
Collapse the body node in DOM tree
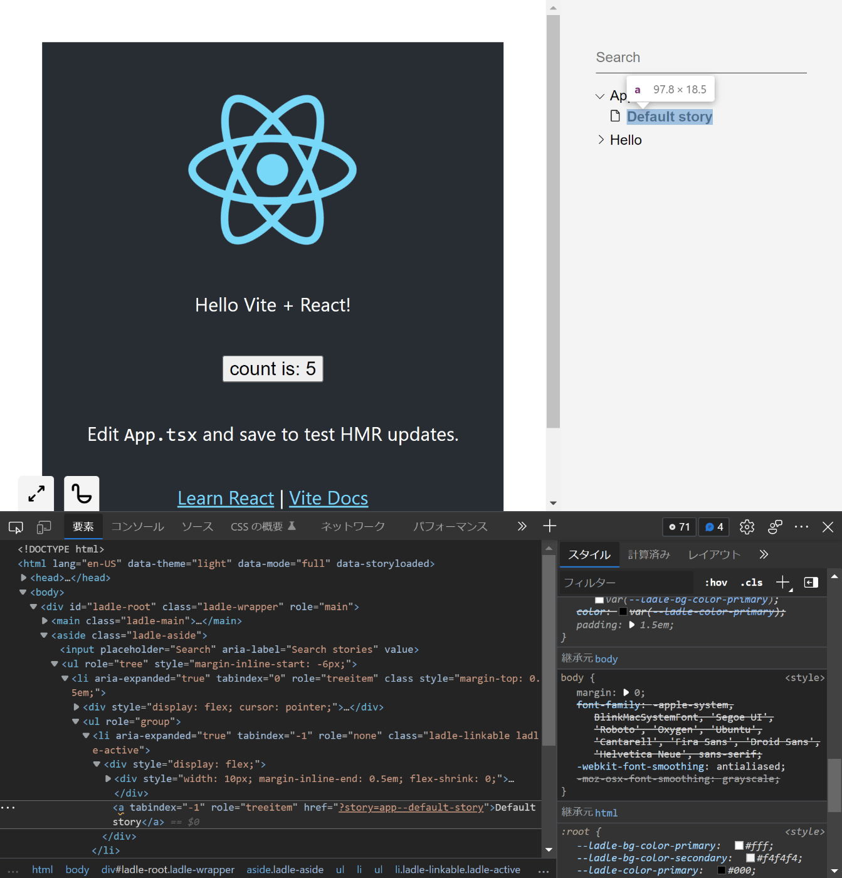coord(23,592)
